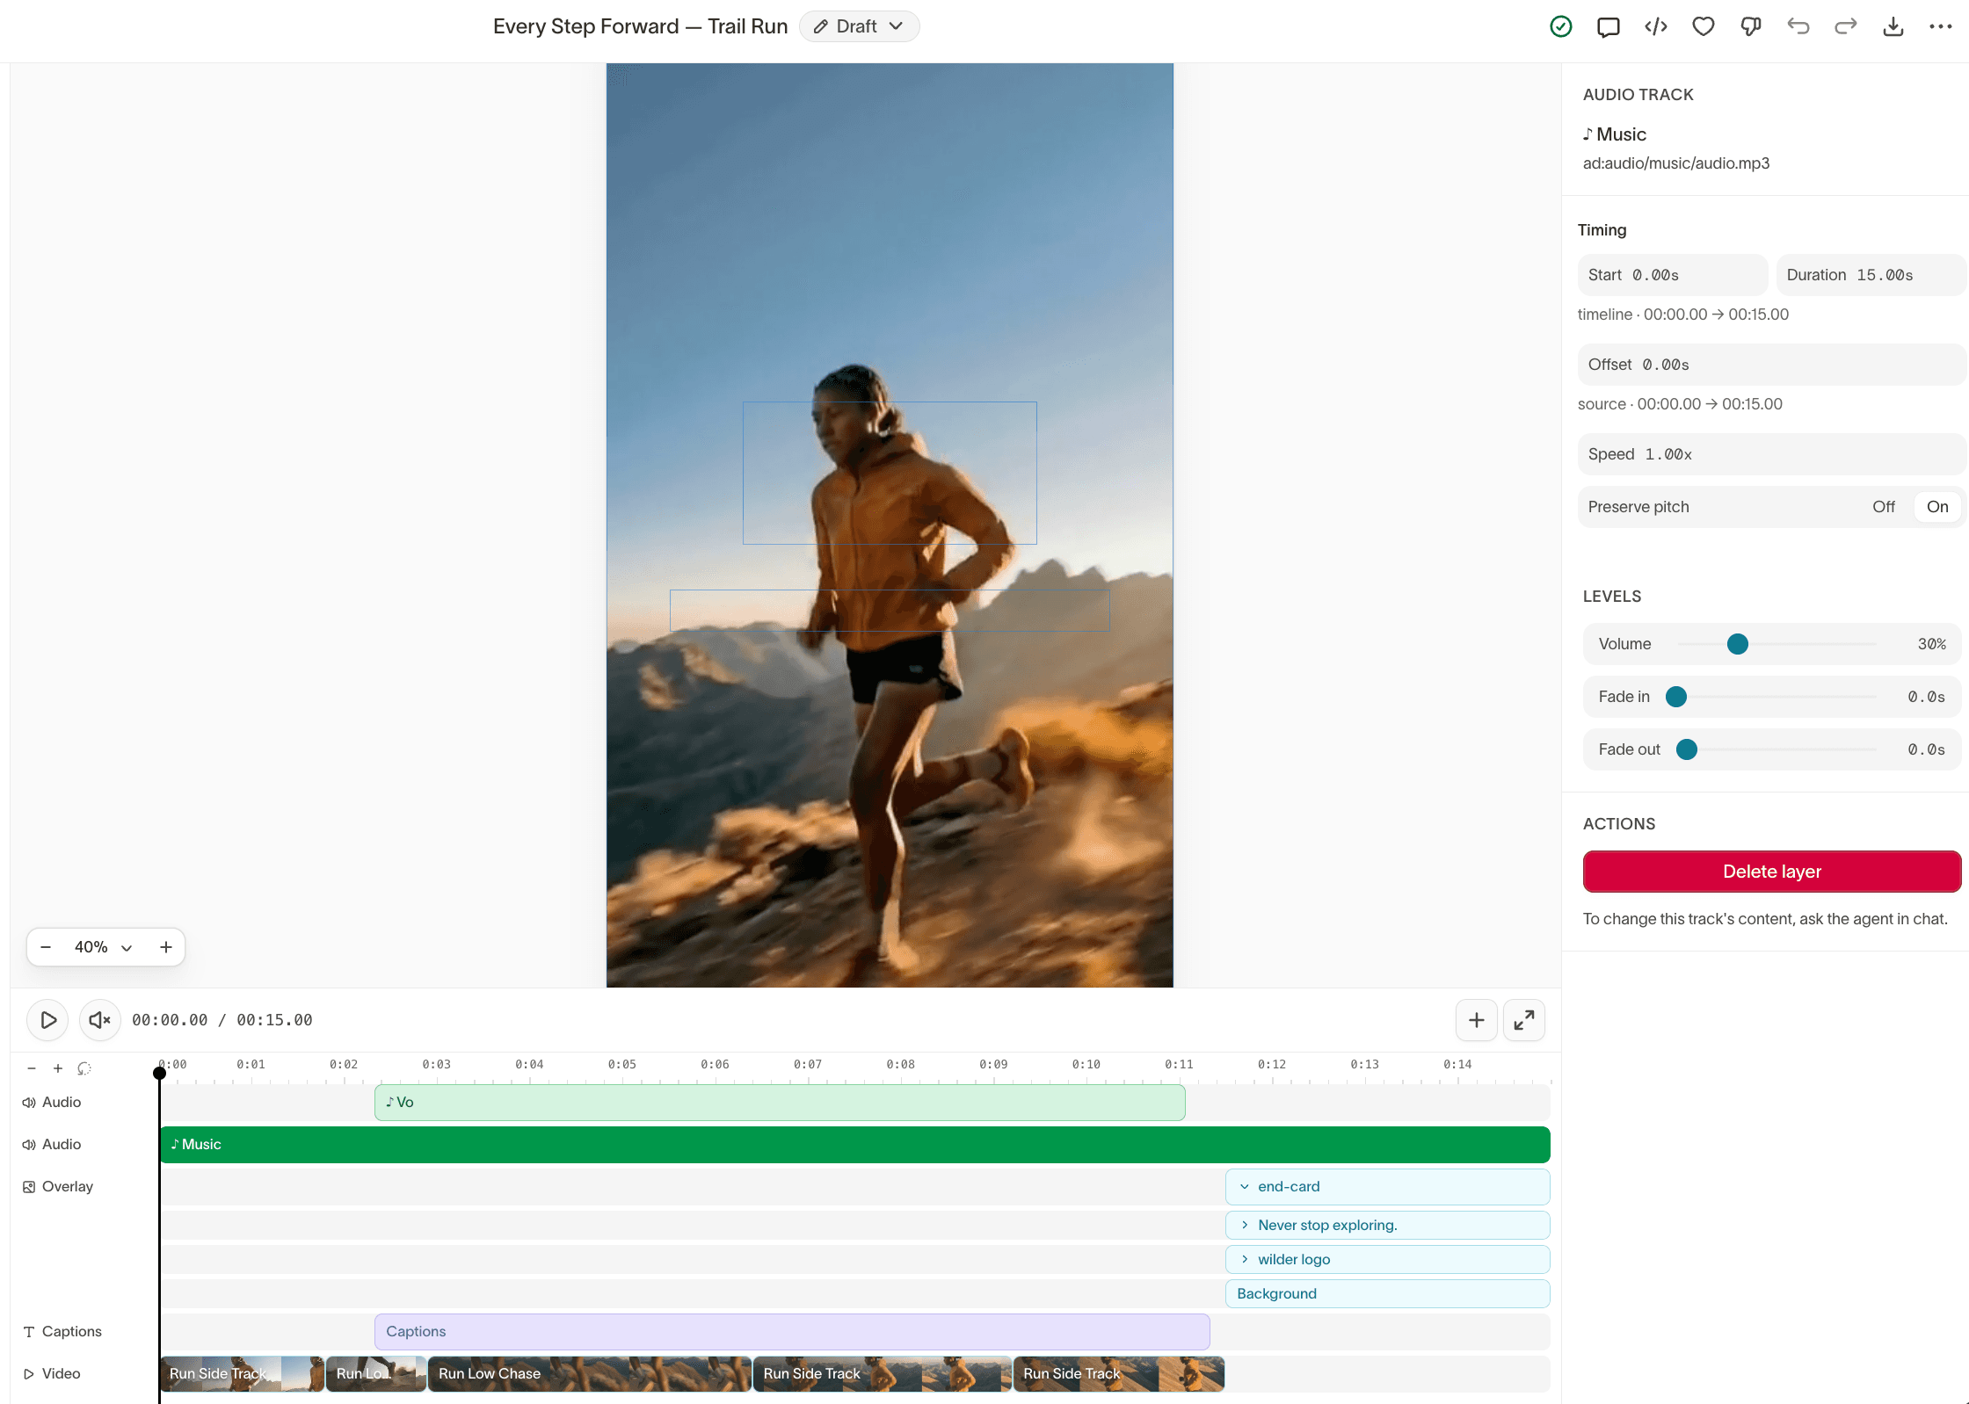
Task: Open the 40% zoom level dropdown
Action: coord(103,947)
